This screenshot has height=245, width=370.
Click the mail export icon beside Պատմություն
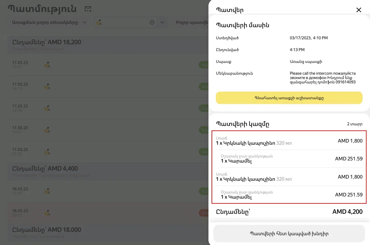tap(88, 9)
